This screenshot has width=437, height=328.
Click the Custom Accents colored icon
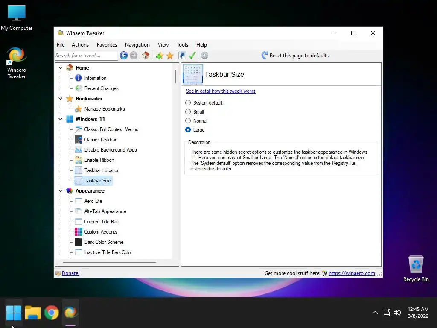79,232
